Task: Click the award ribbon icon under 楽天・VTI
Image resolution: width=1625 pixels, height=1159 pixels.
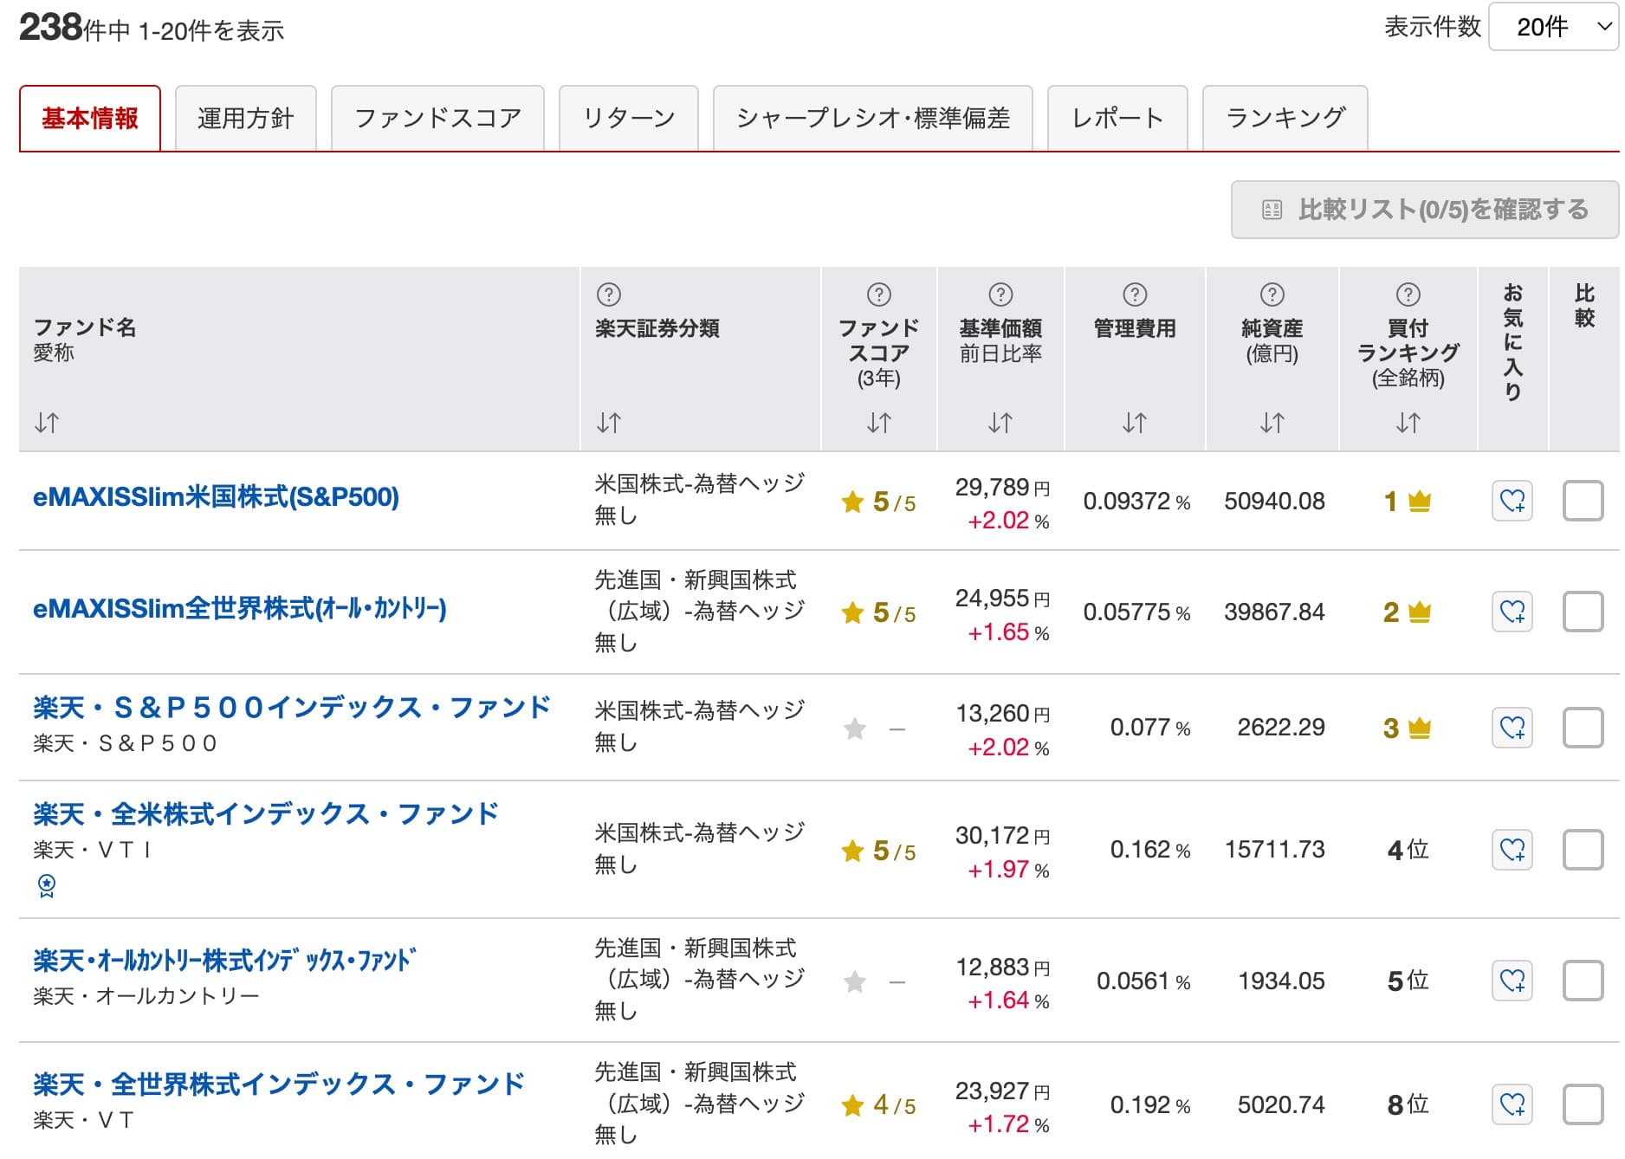Action: click(48, 885)
